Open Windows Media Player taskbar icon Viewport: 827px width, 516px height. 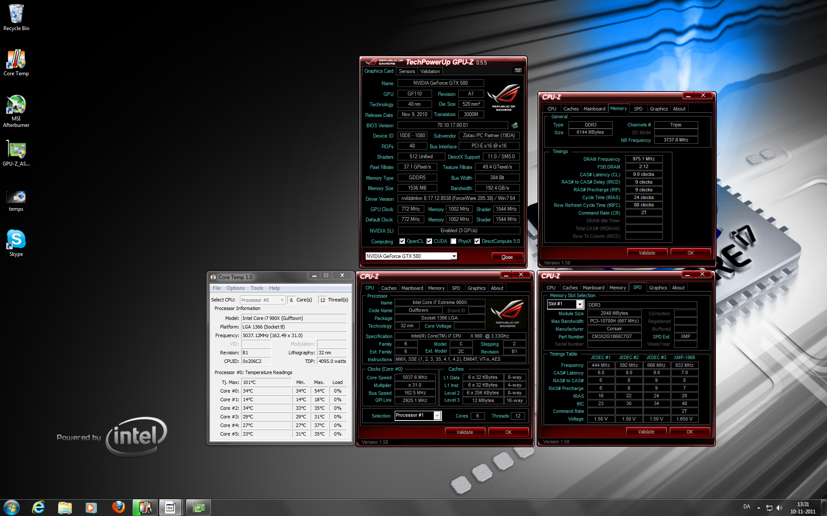[x=91, y=507]
